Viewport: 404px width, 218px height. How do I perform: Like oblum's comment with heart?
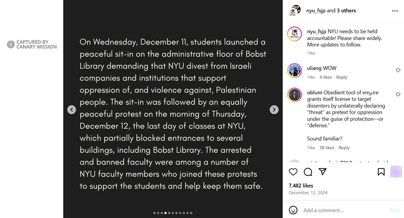coord(398,95)
